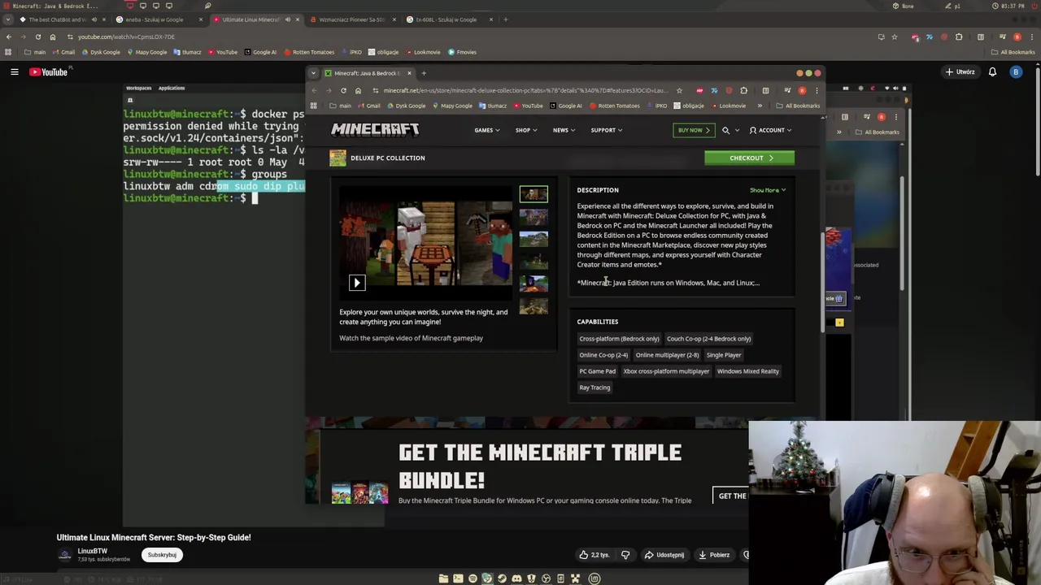Click 'Ray Tracing' capability tag
This screenshot has width=1041, height=585.
pos(595,388)
